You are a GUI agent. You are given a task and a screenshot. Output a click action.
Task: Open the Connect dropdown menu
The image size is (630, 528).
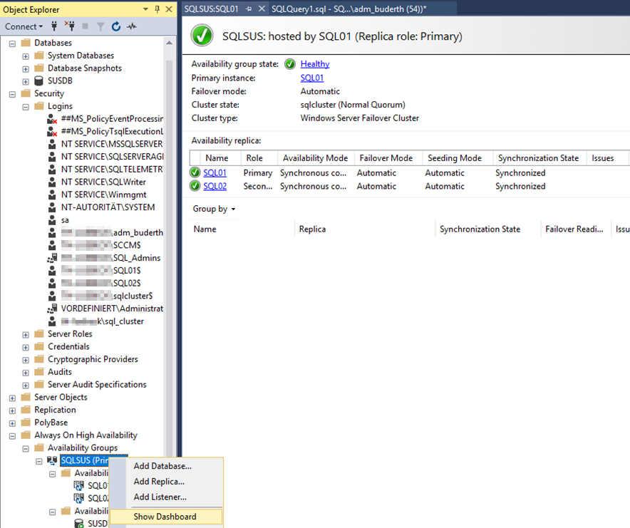click(24, 26)
